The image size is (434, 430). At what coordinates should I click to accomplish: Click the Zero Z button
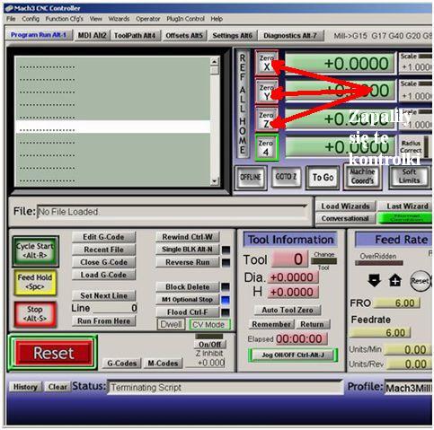point(266,119)
